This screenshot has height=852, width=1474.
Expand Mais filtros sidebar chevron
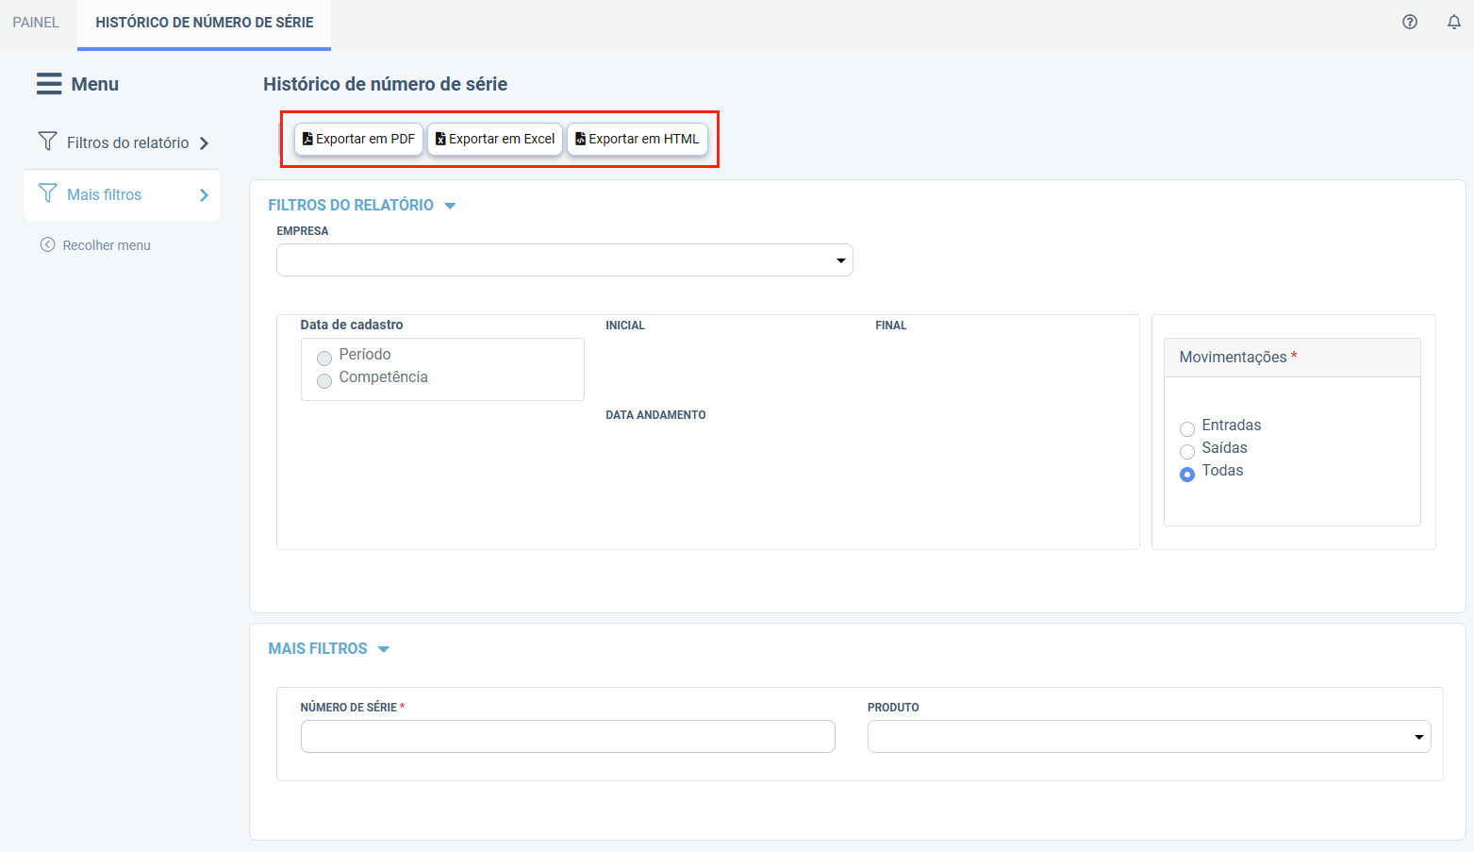coord(204,195)
